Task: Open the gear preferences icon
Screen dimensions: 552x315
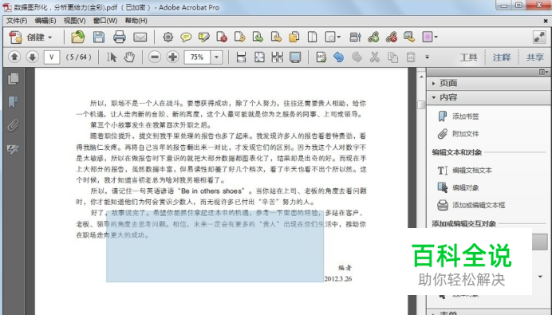Action: click(x=168, y=37)
